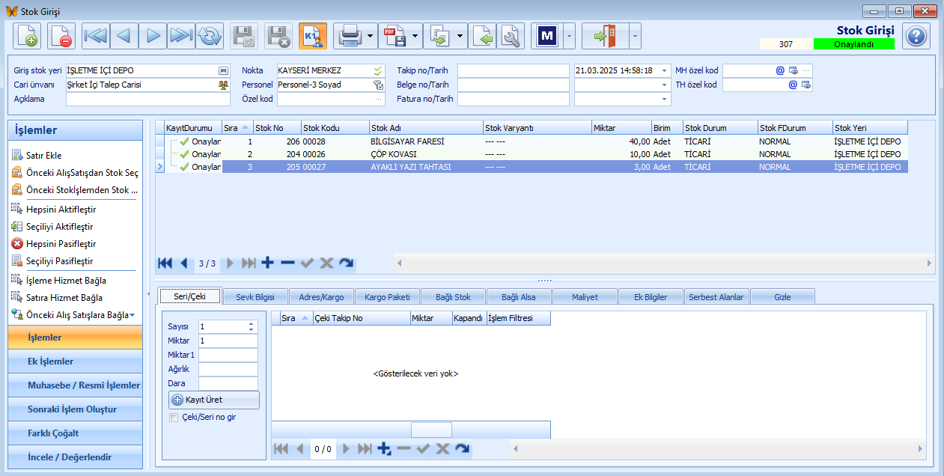Open the Takip date-time dropdown
This screenshot has width=944, height=476.
[x=665, y=70]
